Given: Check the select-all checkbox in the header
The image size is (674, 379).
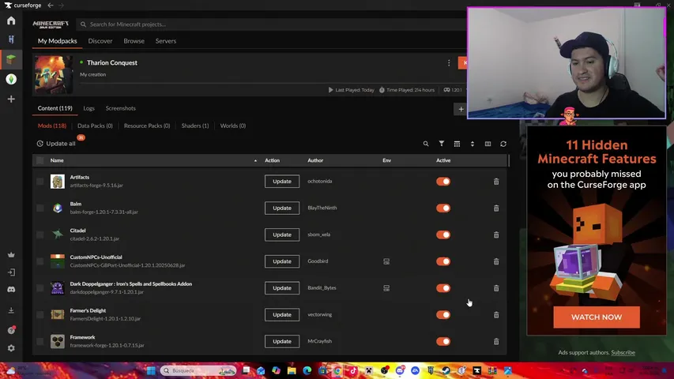Looking at the screenshot, I should click(40, 160).
